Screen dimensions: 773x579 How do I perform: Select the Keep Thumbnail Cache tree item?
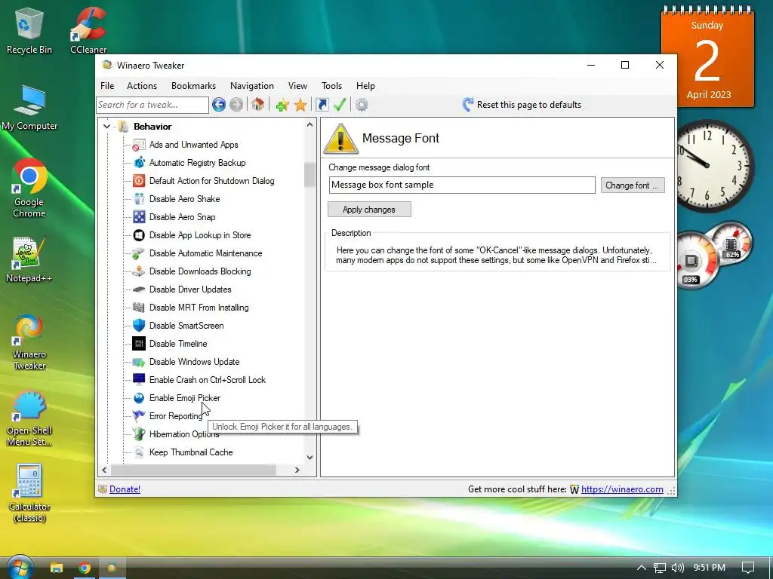191,452
